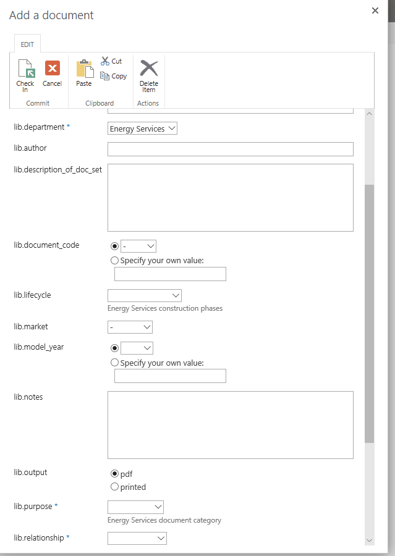The width and height of the screenshot is (395, 556).
Task: Open the lib.lifecycle dropdown
Action: [145, 295]
